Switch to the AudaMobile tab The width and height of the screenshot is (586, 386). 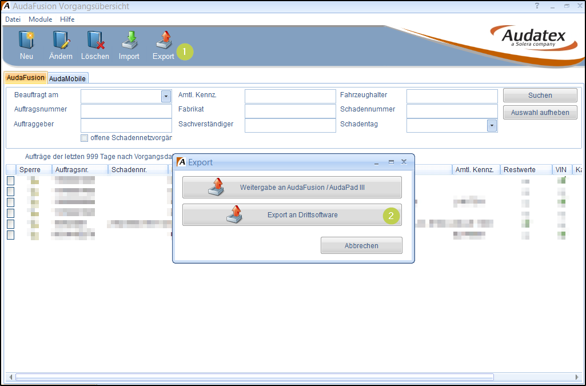(67, 78)
